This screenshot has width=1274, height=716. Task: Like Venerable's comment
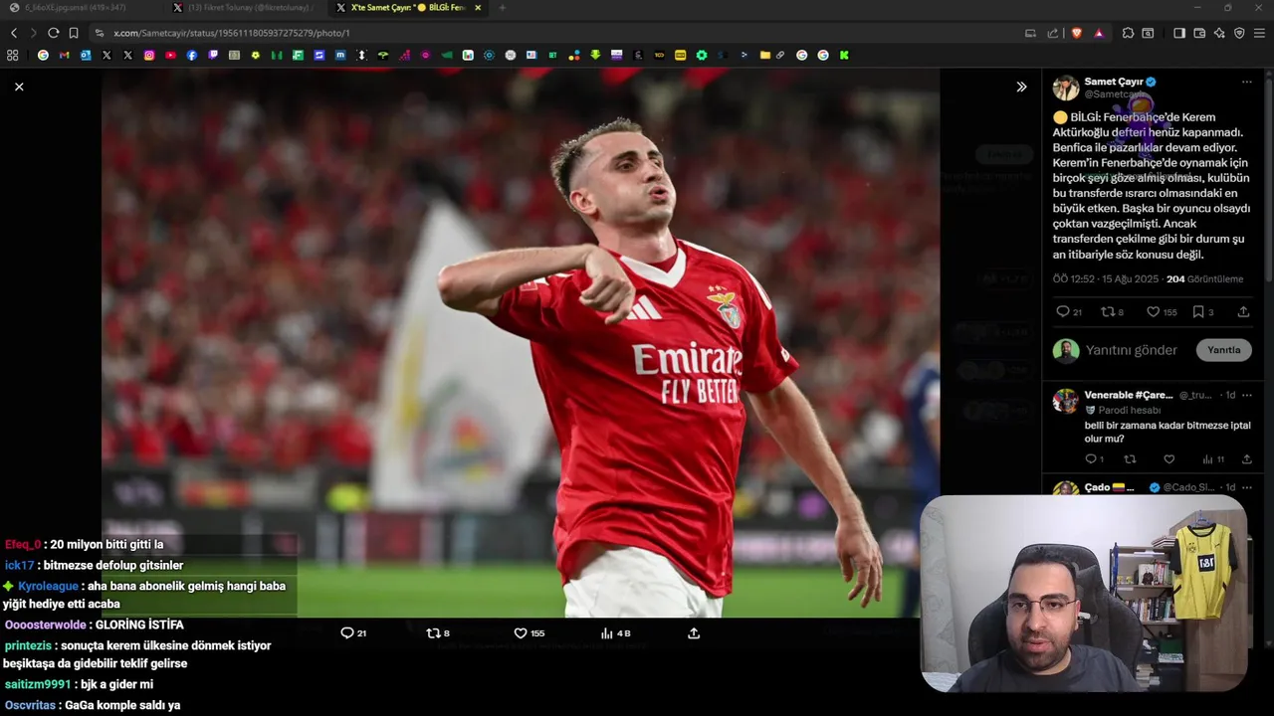pos(1169,458)
